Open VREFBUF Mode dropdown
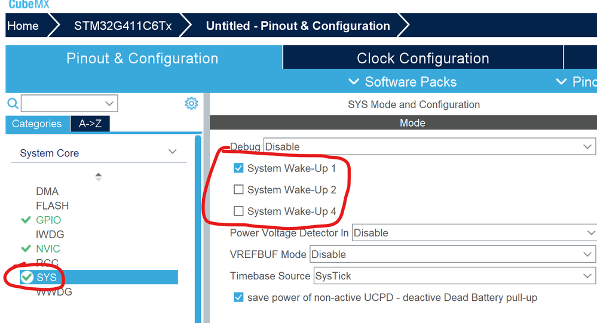597x323 pixels. coord(452,254)
